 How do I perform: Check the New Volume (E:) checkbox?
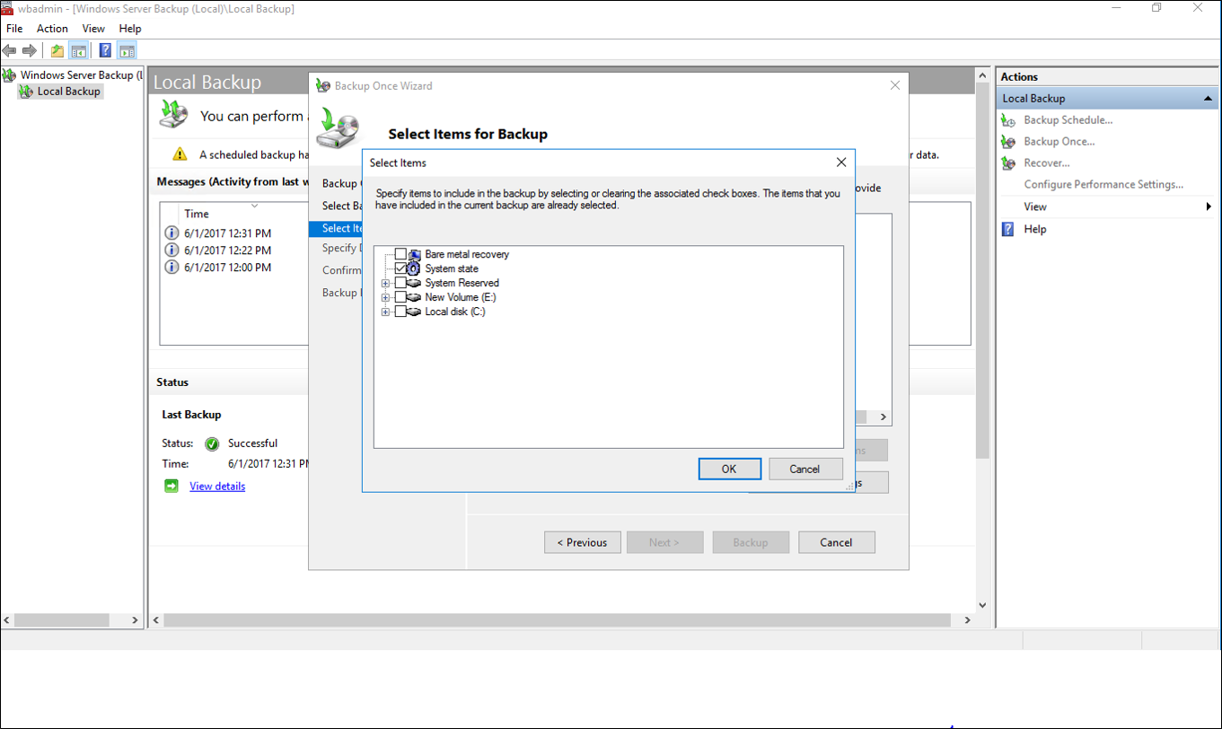coord(400,297)
